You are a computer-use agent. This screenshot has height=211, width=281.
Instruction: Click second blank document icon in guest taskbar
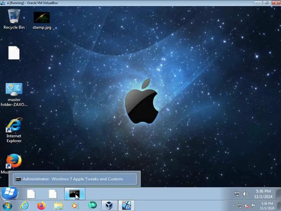point(53,194)
